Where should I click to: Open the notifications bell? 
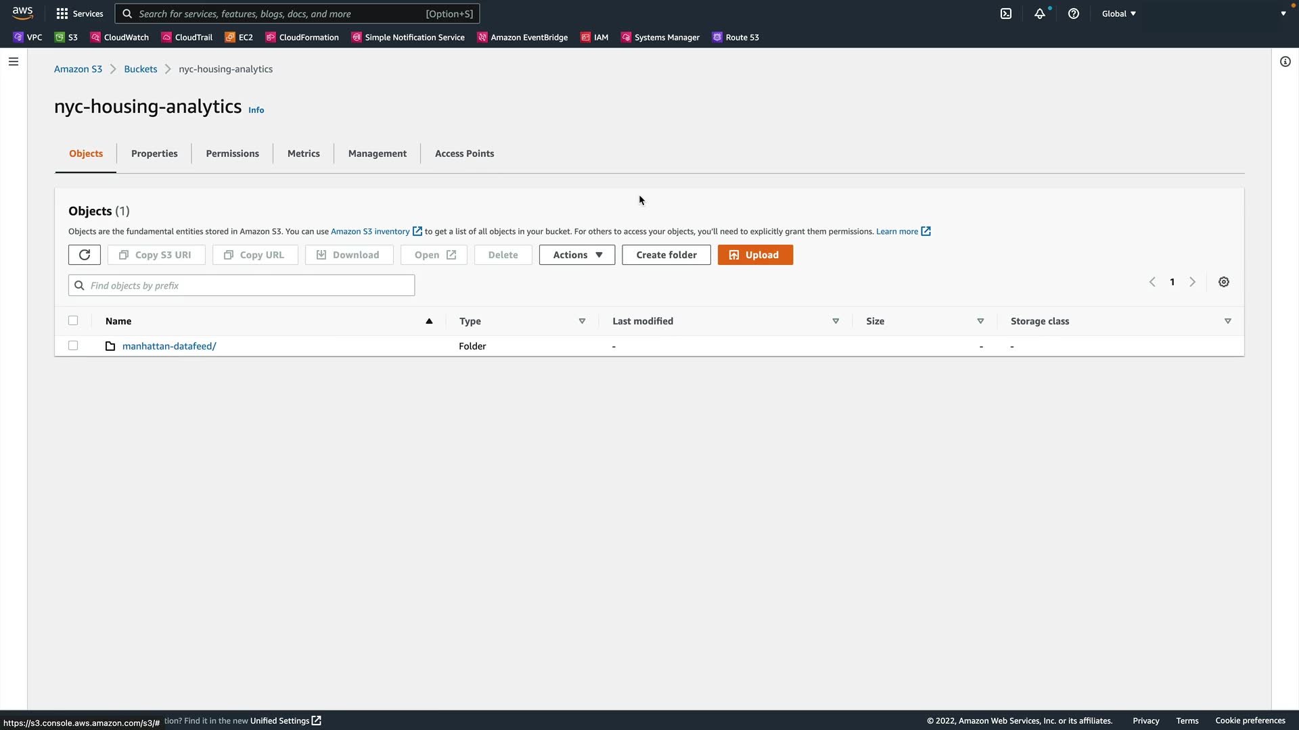pyautogui.click(x=1040, y=14)
